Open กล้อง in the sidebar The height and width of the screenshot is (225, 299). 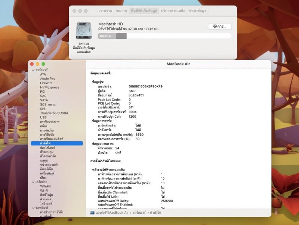click(x=43, y=126)
